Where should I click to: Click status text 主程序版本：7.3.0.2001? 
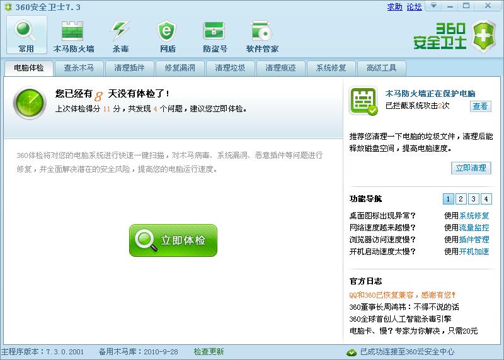coord(42,352)
